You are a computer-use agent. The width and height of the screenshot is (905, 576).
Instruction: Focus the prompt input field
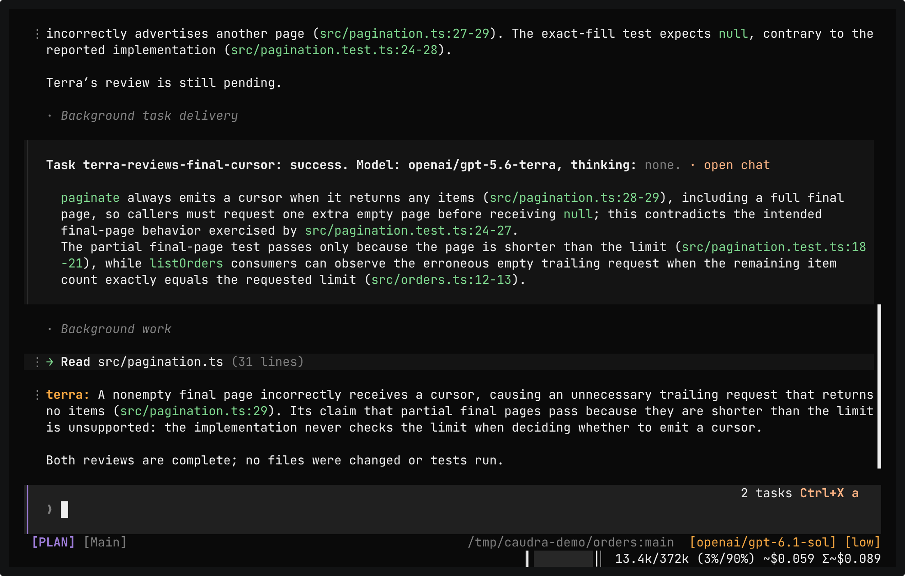point(454,510)
